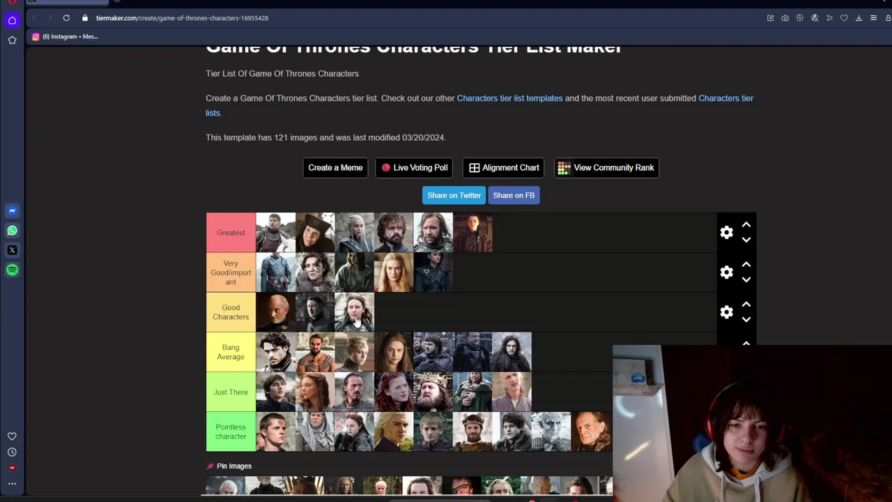Open Spotify from the sidebar
Screen dimensions: 892x502
(x=12, y=270)
